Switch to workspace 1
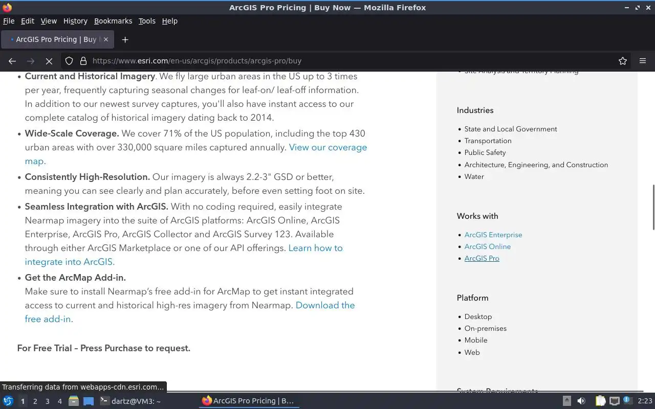This screenshot has height=409, width=655. [23, 401]
